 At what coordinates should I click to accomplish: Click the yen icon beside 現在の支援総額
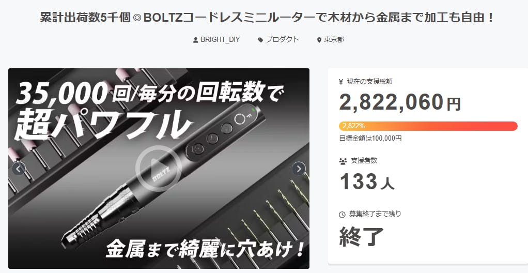(x=341, y=82)
